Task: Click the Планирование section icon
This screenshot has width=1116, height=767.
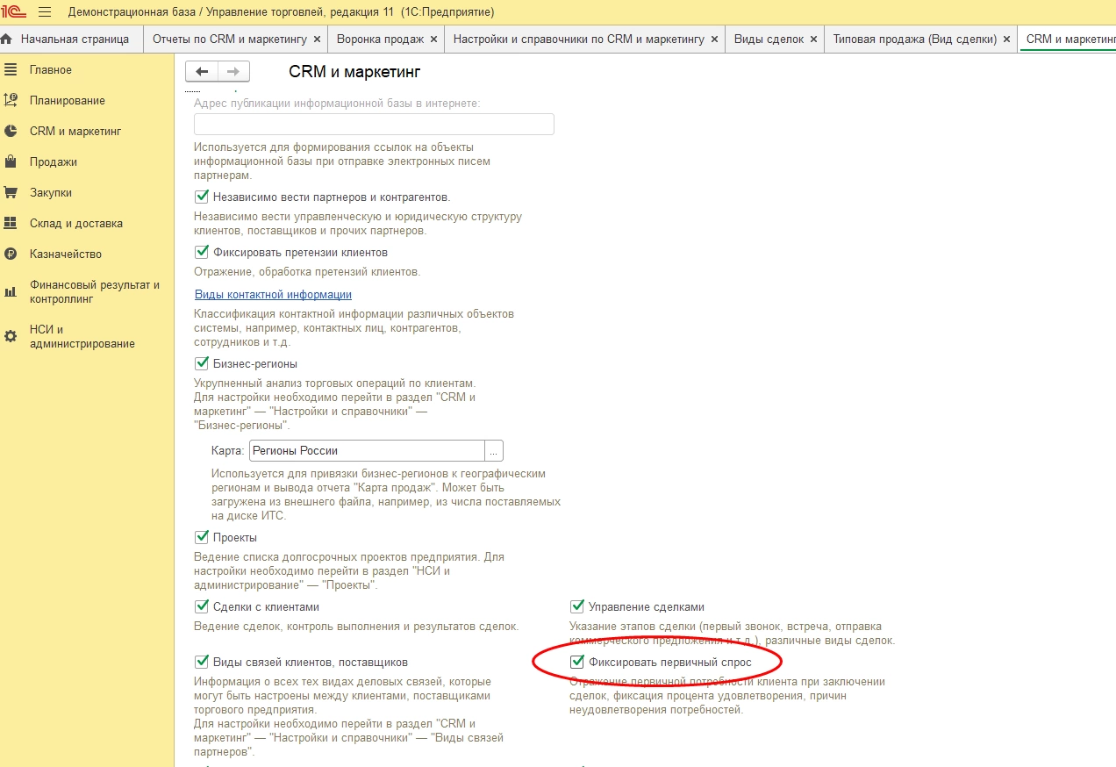Action: [x=11, y=100]
